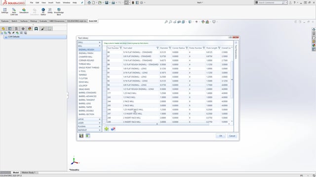The height and width of the screenshot is (177, 316).
Task: Click the horizontal scrollbar under tool table
Action: (157, 124)
